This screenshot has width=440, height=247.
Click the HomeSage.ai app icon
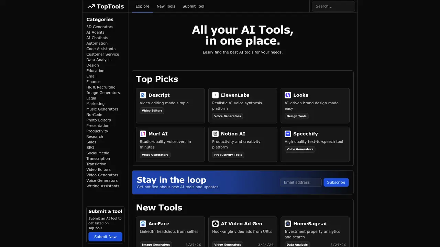288,224
